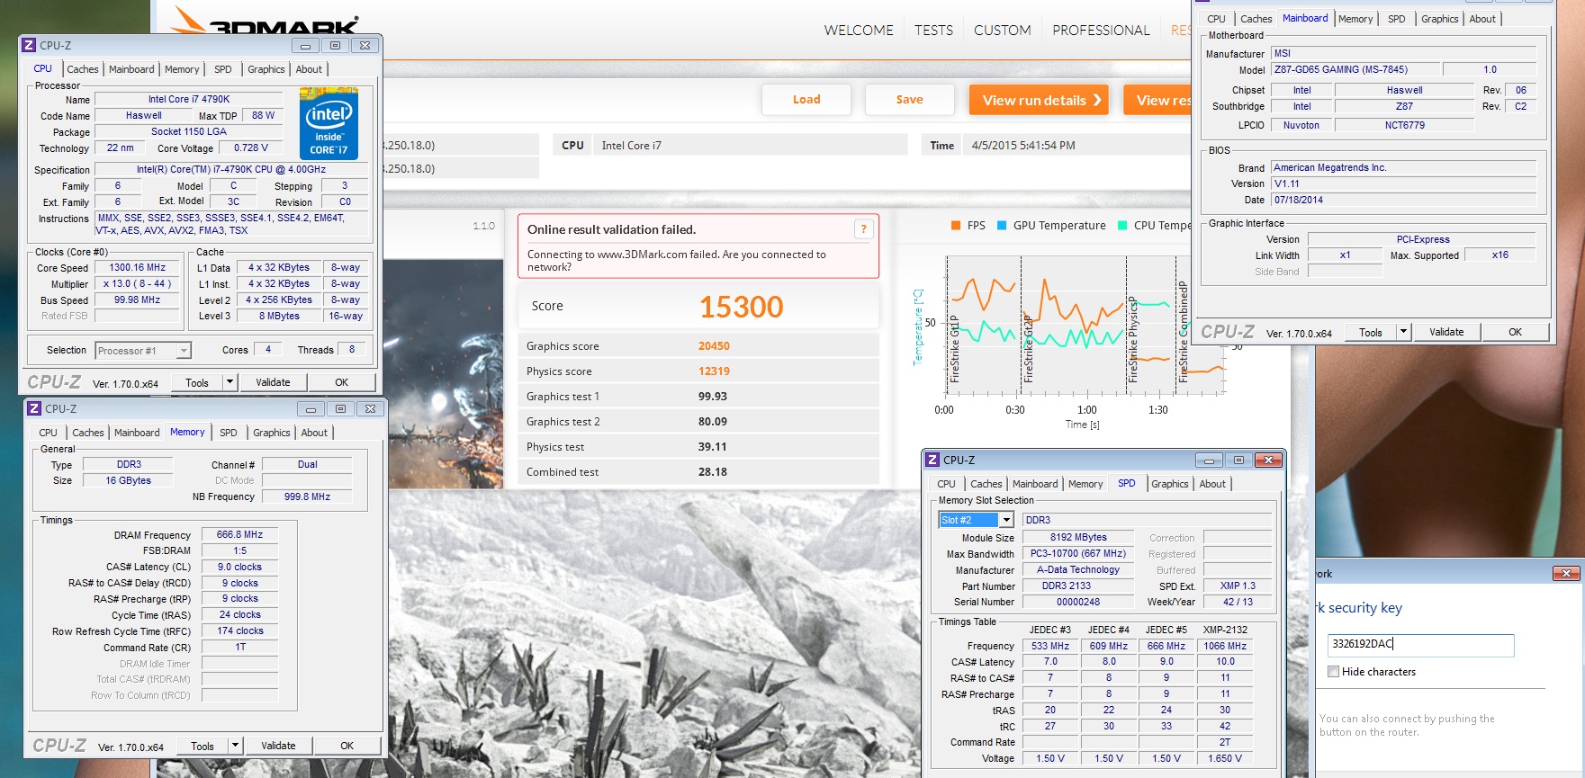Click the DRAM Frequency 666.8 MHz value
This screenshot has height=778, width=1585.
[239, 535]
